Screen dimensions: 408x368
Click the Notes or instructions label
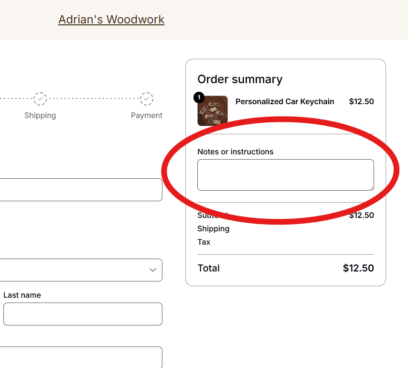pyautogui.click(x=236, y=152)
